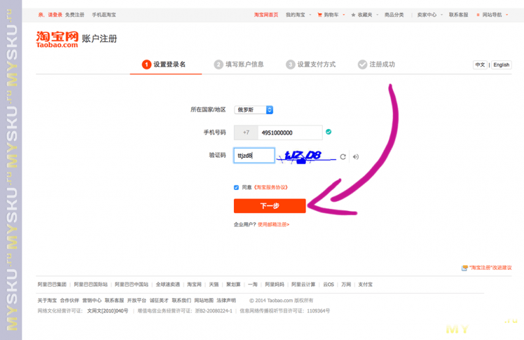Click the 淘宝注册 feedback suggestion icon
The width and height of the screenshot is (524, 340).
(x=464, y=268)
